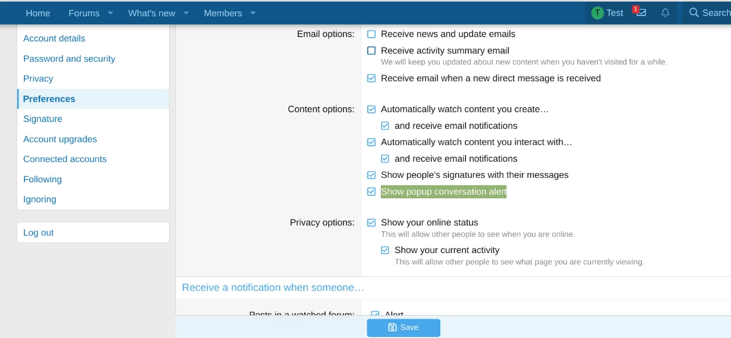Image resolution: width=731 pixels, height=338 pixels.
Task: Enable Receive news and update emails
Action: pos(371,34)
